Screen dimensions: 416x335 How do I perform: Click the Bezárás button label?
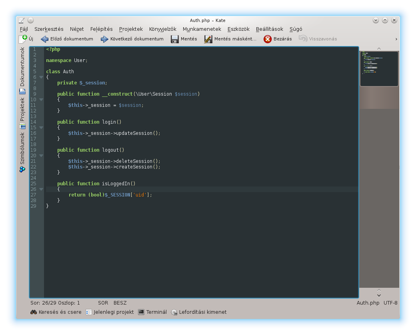[282, 39]
